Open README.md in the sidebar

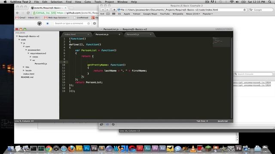[x=27, y=77]
